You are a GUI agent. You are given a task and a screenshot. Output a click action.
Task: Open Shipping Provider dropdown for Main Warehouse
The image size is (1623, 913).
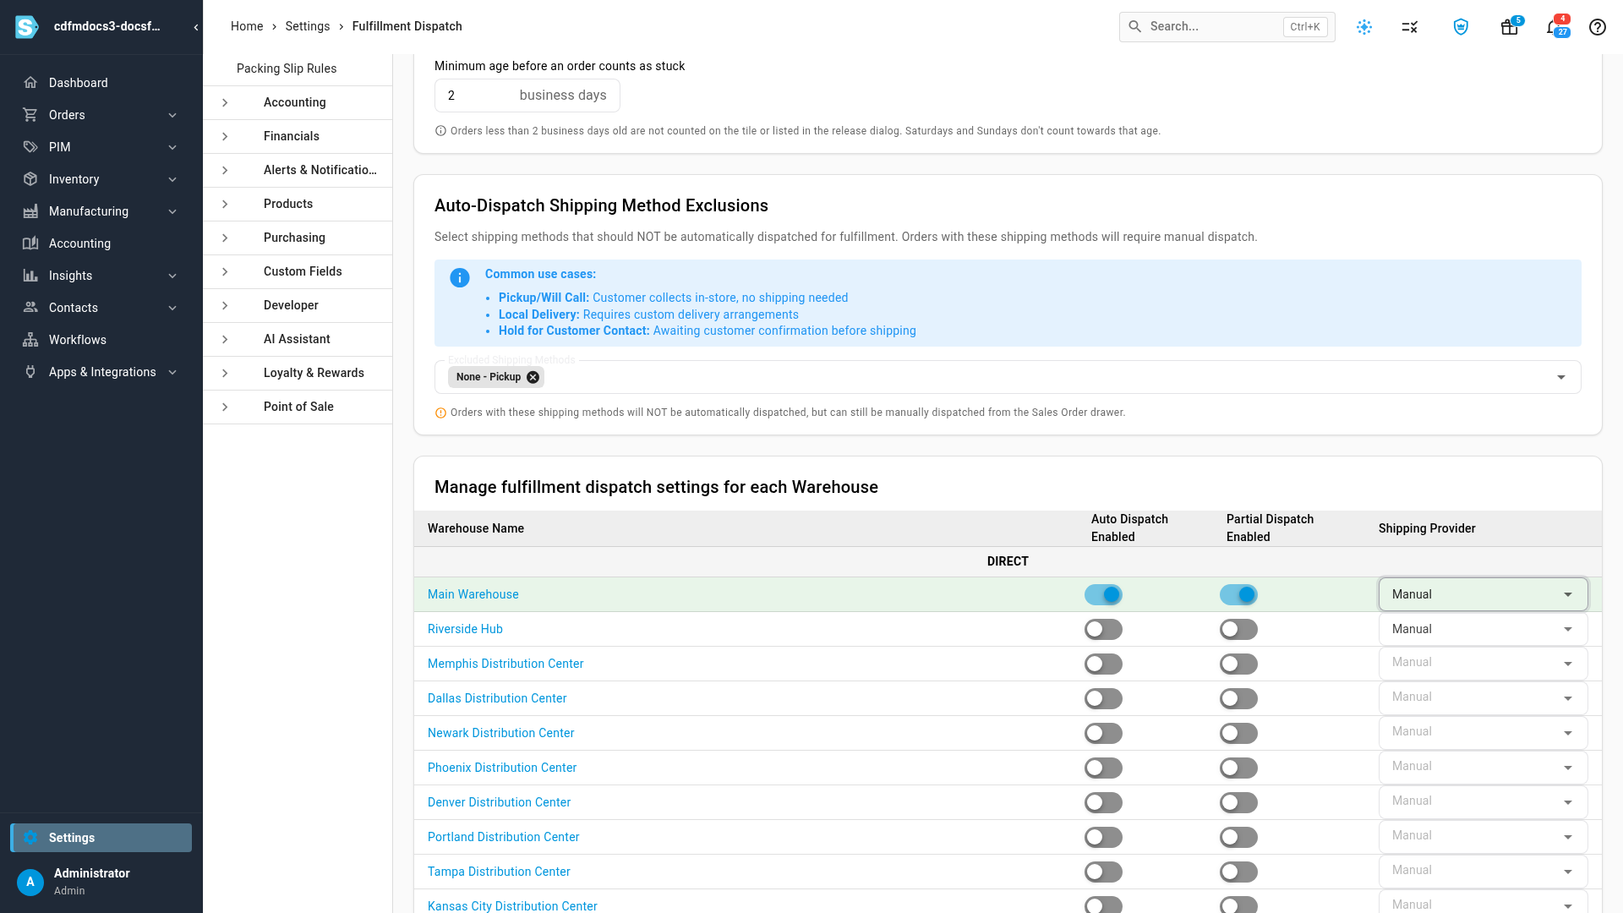point(1483,594)
